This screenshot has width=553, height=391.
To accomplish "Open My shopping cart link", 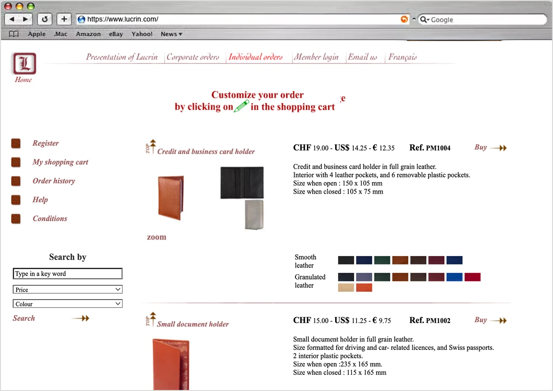I will pos(60,162).
